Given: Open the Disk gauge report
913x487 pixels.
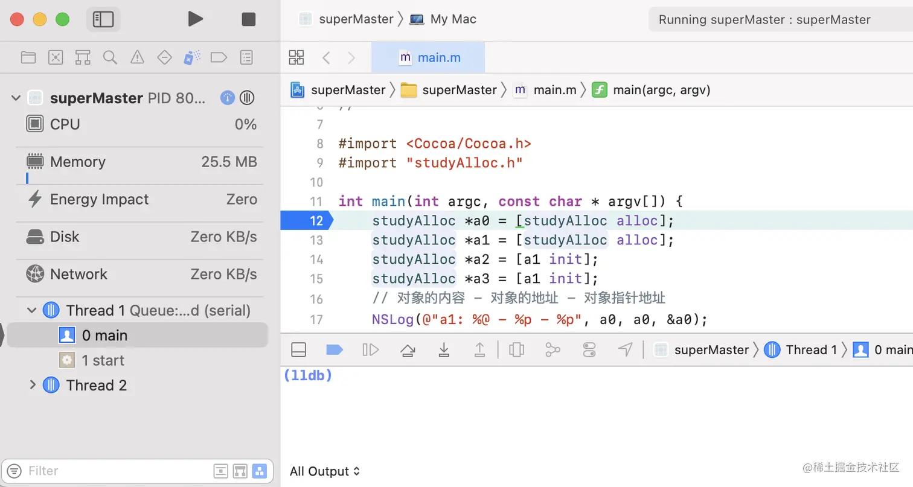Looking at the screenshot, I should pyautogui.click(x=142, y=237).
